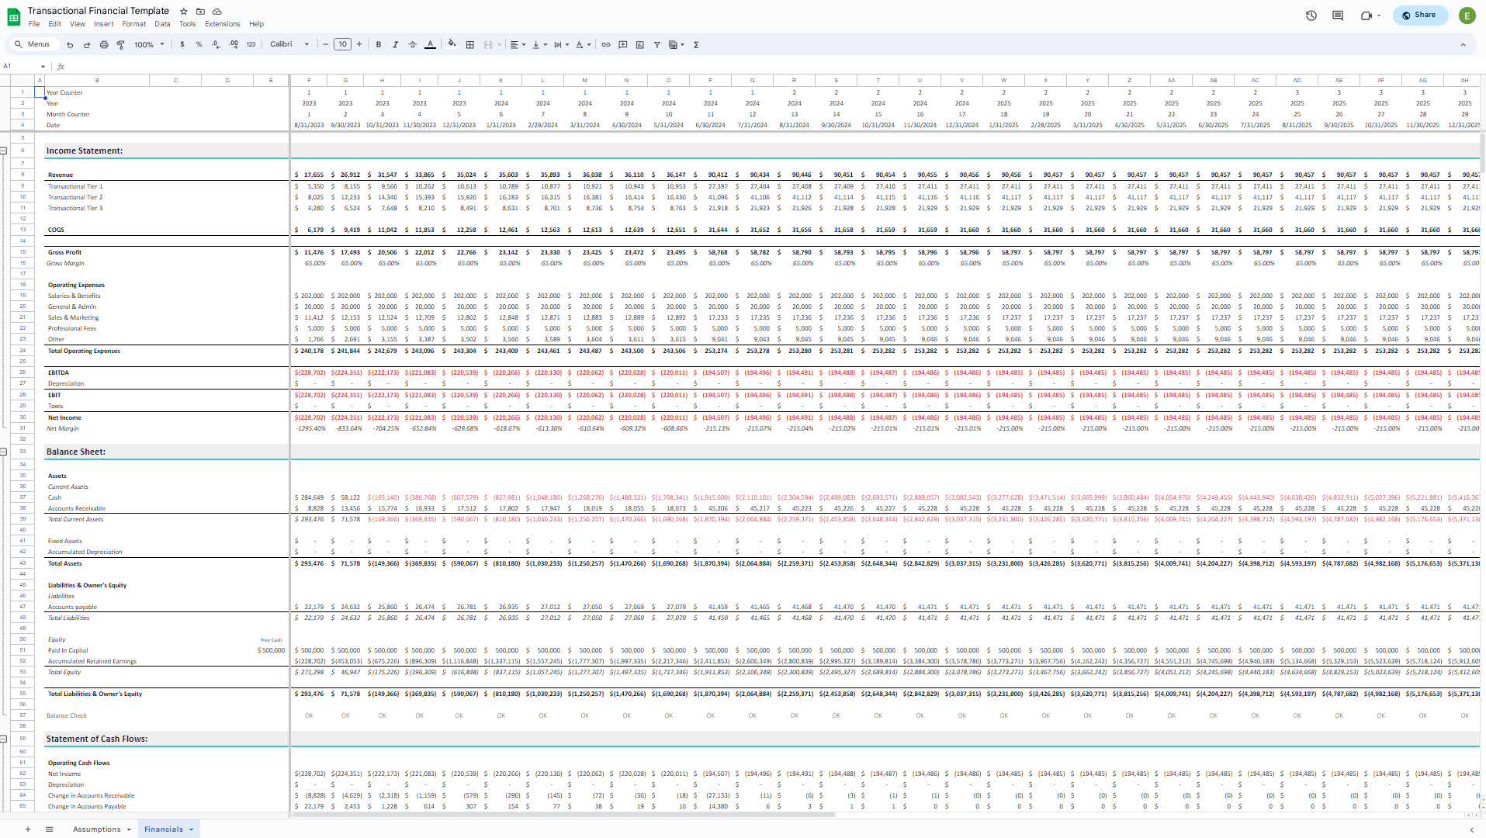This screenshot has height=838, width=1486.
Task: Open the Extensions menu
Action: [222, 24]
